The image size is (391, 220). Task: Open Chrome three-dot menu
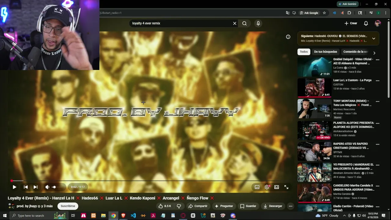[386, 13]
